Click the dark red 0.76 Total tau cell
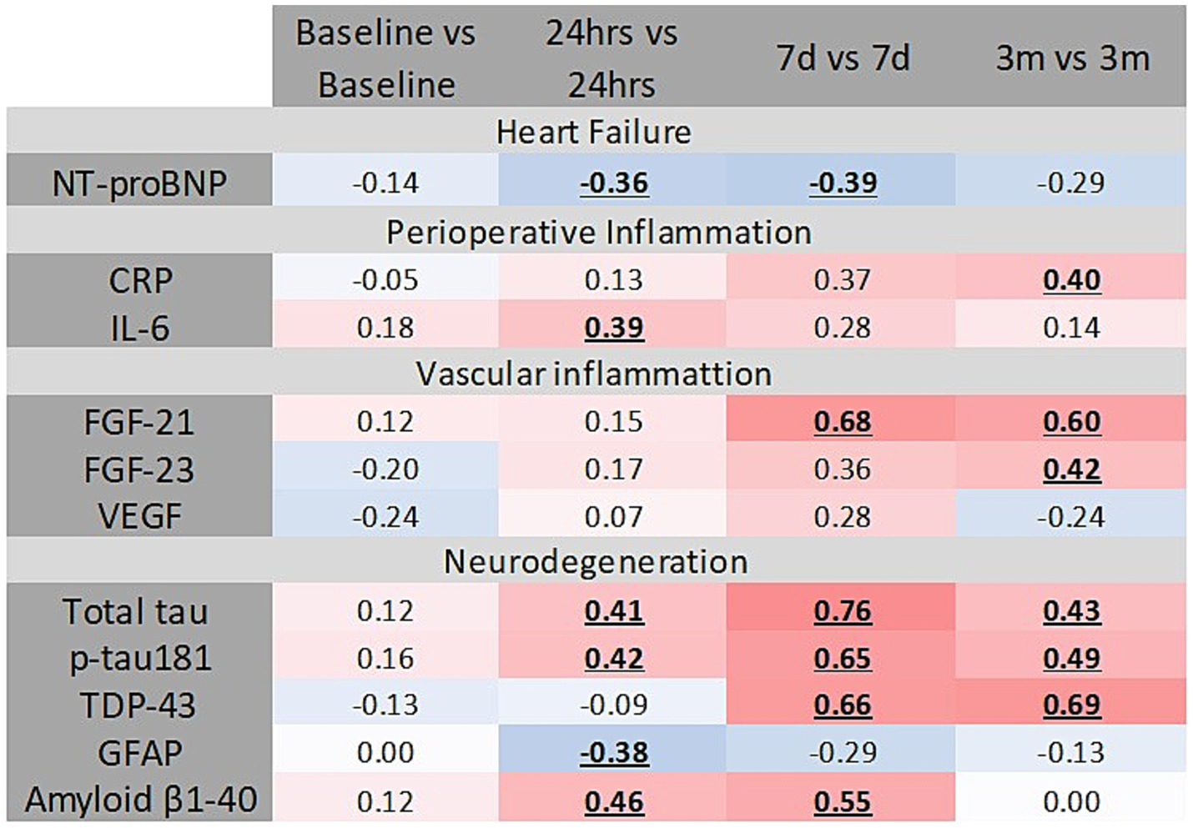Image resolution: width=1193 pixels, height=828 pixels. click(843, 611)
